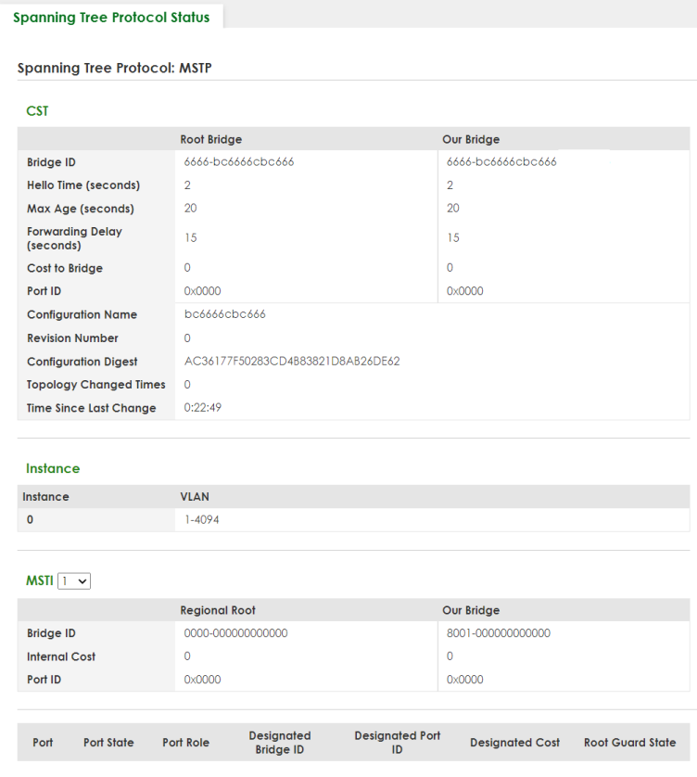Select the Regional Root ID 0000-000000000000
Image resolution: width=697 pixels, height=777 pixels.
click(237, 633)
